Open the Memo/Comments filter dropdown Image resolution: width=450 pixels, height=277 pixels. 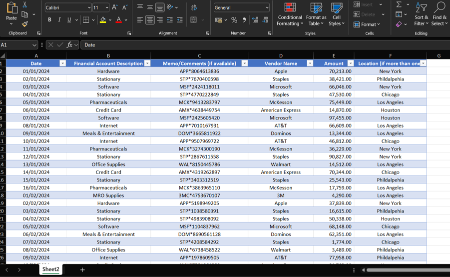(245, 63)
